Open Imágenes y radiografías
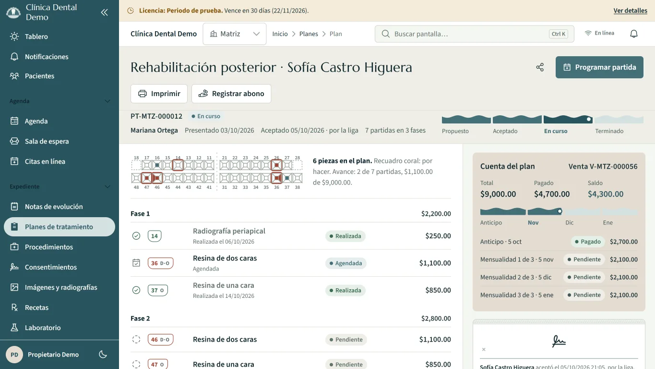655x369 pixels. [x=60, y=287]
